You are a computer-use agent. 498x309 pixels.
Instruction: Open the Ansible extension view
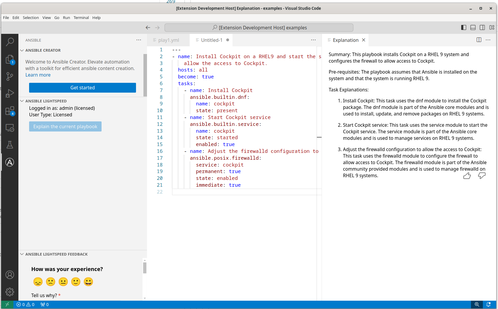click(10, 162)
